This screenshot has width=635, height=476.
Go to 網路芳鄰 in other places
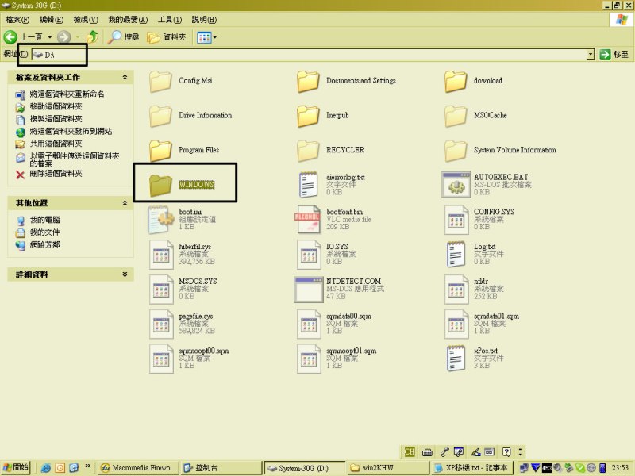point(44,245)
